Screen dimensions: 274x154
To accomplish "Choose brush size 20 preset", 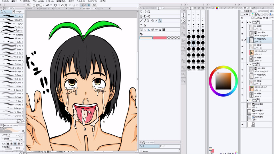I will [x=203, y=31].
